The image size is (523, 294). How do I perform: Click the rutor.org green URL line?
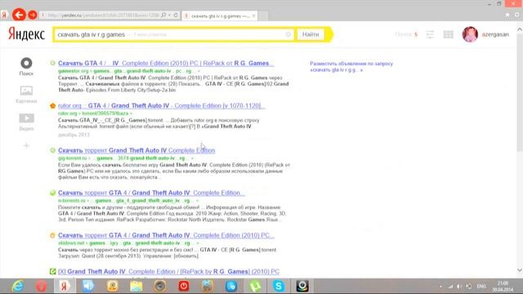pos(95,114)
